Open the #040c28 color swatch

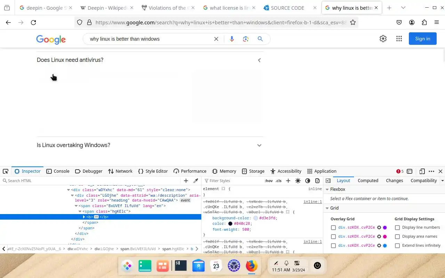230,224
